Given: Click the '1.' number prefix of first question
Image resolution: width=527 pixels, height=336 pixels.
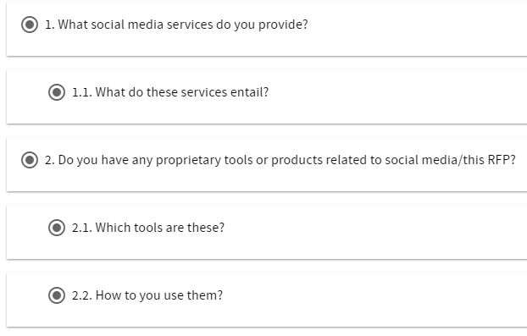Looking at the screenshot, I should coord(50,25).
